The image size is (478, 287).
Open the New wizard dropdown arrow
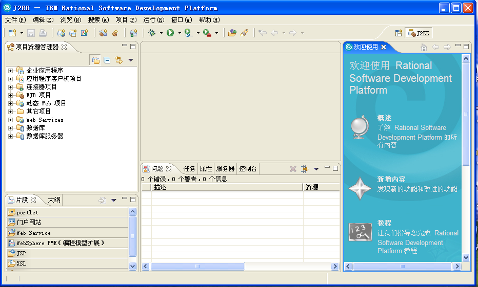(x=22, y=33)
